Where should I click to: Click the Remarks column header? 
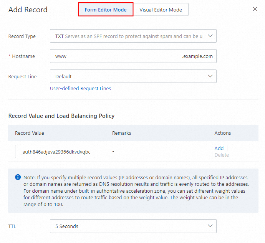(121, 133)
